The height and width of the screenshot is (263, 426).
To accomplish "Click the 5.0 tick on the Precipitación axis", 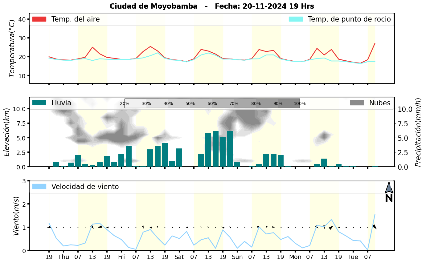I will coord(403,138).
